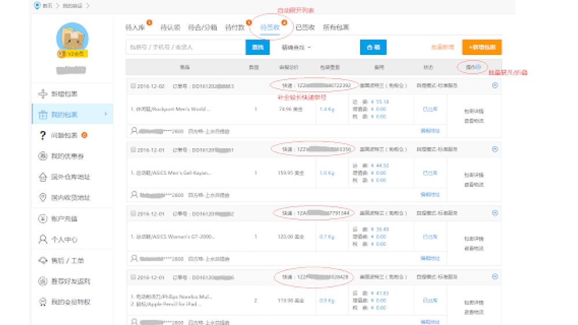Click 编辑地址 in the Rockport order

(430, 130)
